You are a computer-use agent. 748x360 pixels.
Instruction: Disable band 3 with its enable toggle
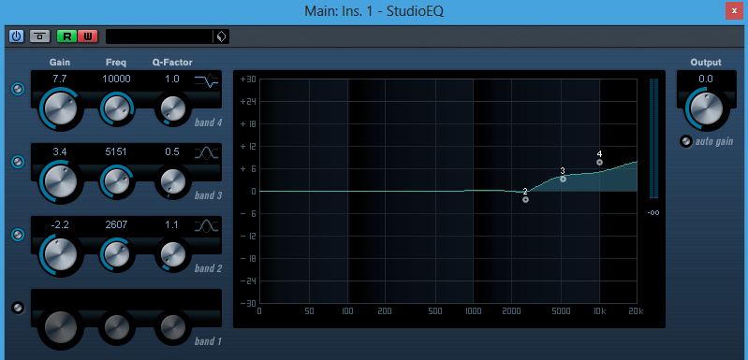click(18, 162)
